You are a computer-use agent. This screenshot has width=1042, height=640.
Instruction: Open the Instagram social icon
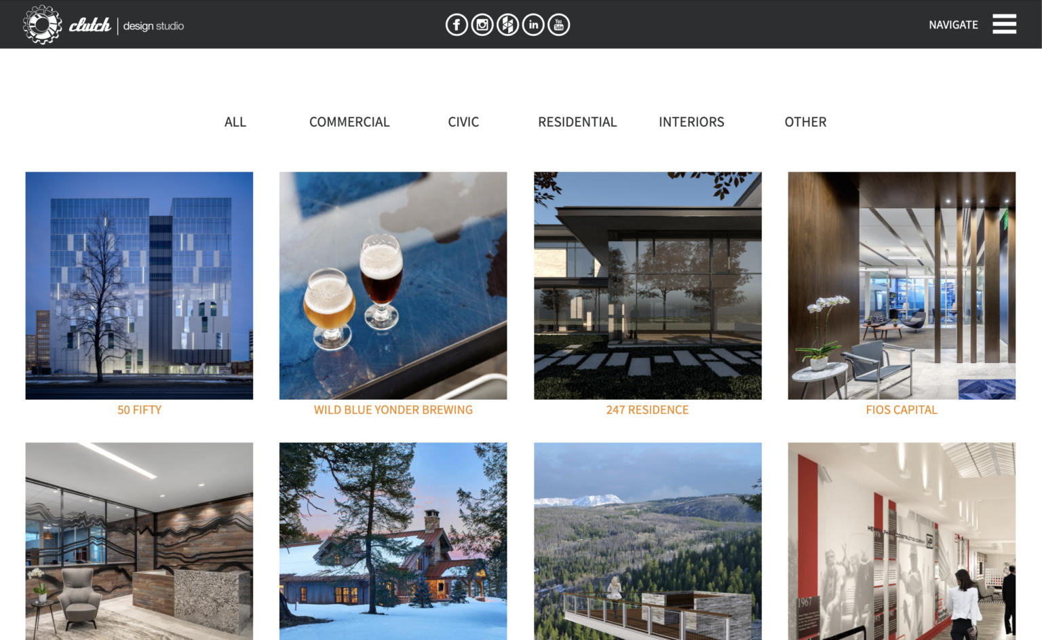482,25
